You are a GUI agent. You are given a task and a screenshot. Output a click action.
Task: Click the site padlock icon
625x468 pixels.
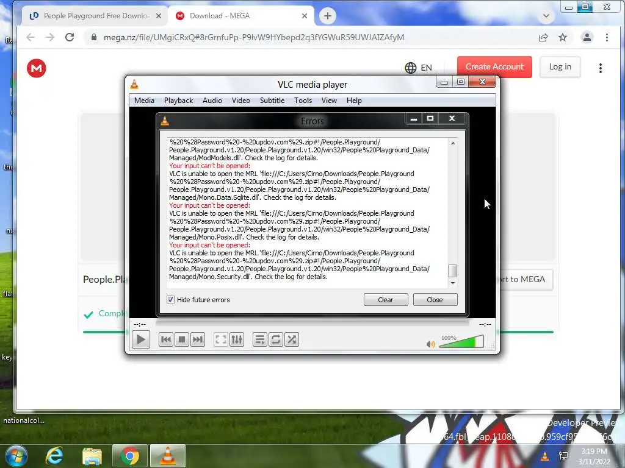click(x=94, y=37)
